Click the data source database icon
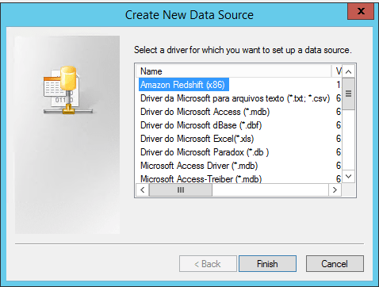Viewport: 379px width, 287px height. (68, 90)
